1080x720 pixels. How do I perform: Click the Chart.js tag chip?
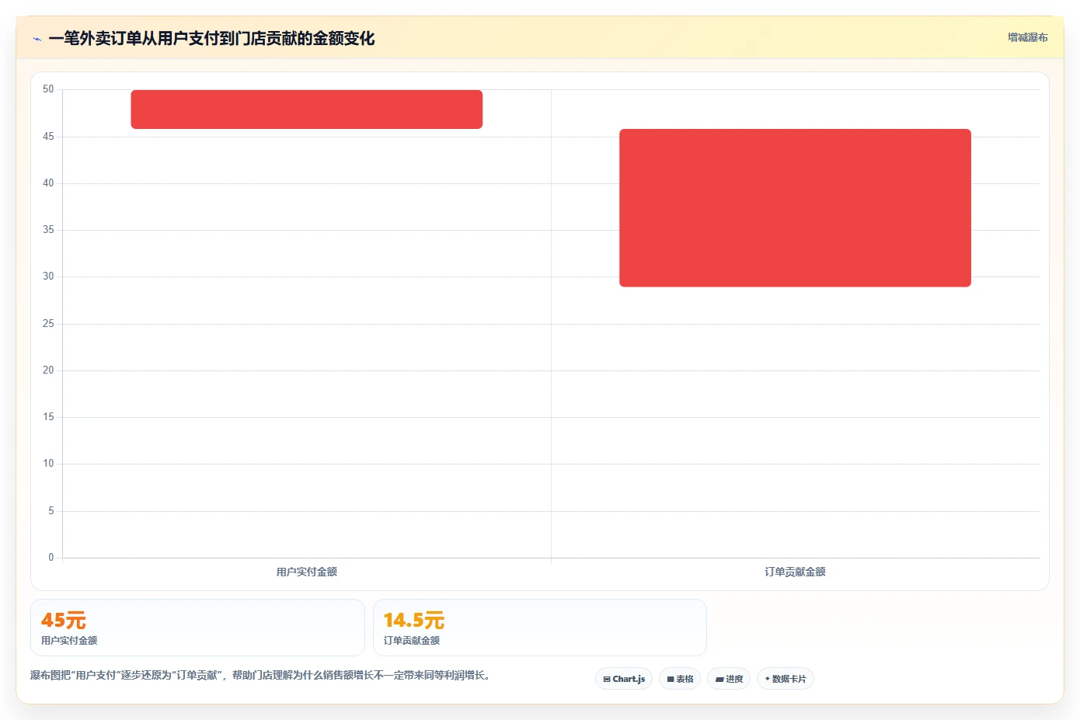[624, 679]
